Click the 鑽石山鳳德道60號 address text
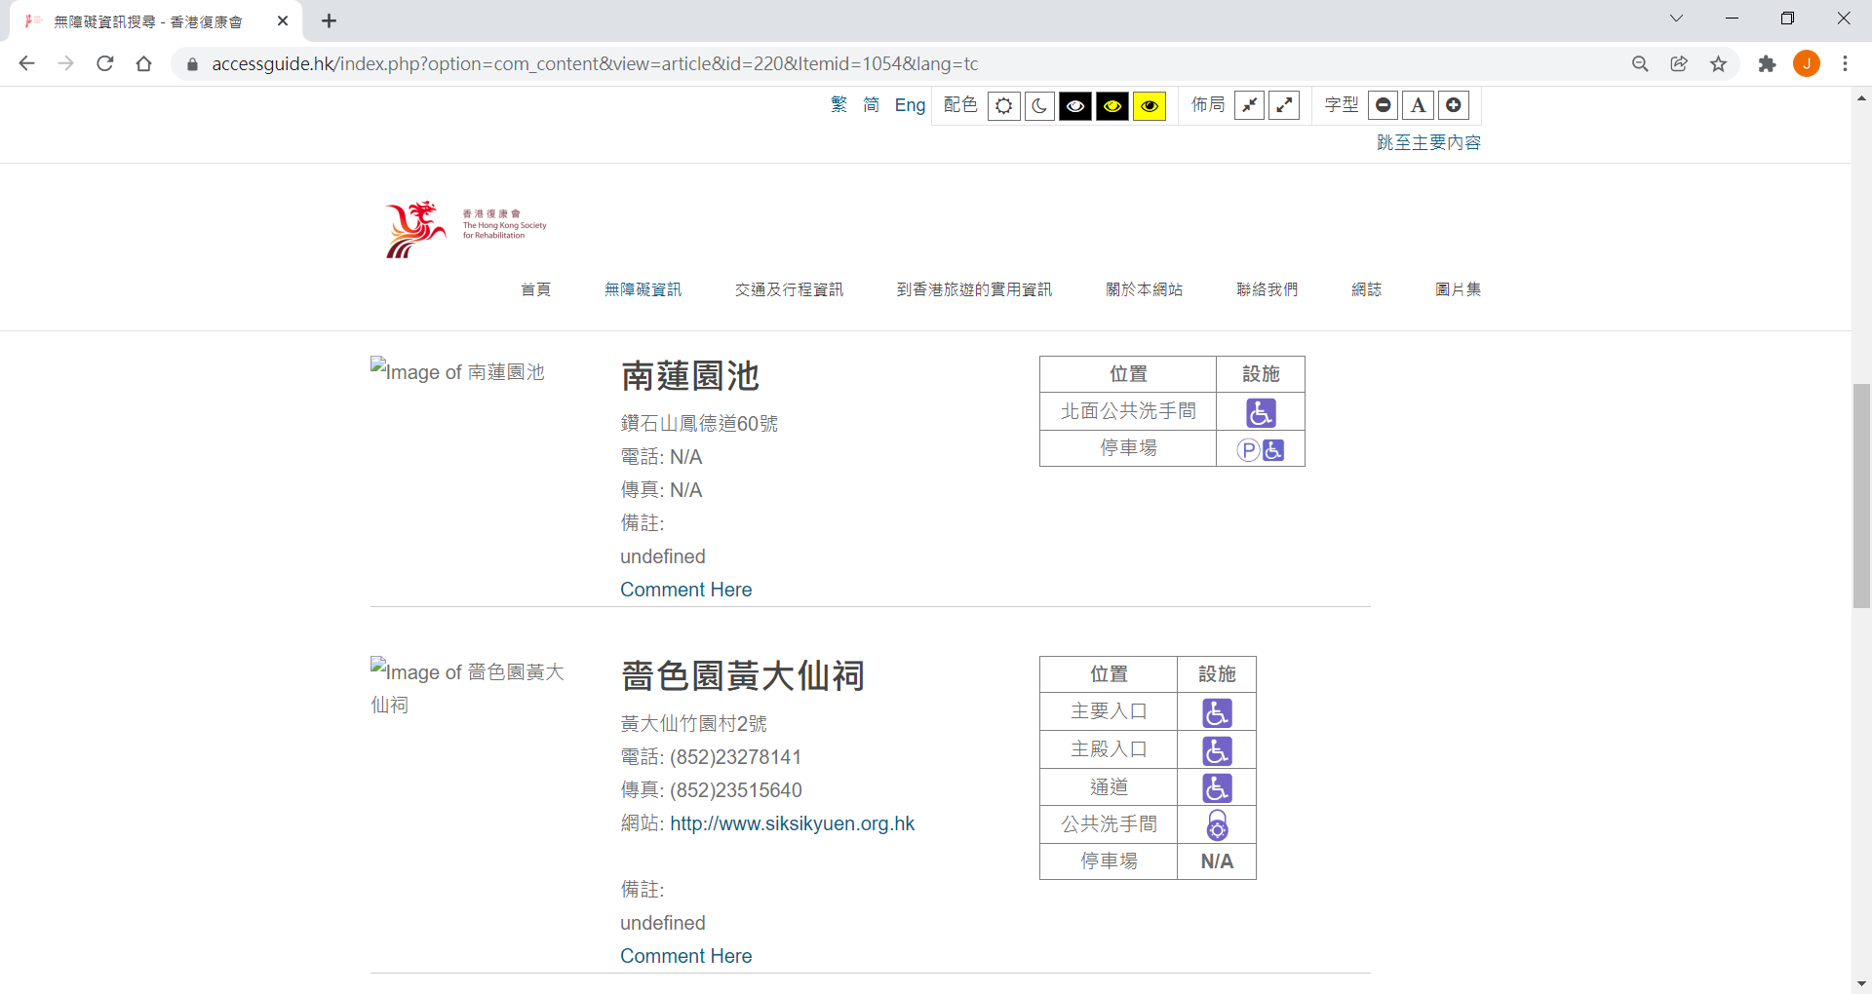 click(x=699, y=424)
